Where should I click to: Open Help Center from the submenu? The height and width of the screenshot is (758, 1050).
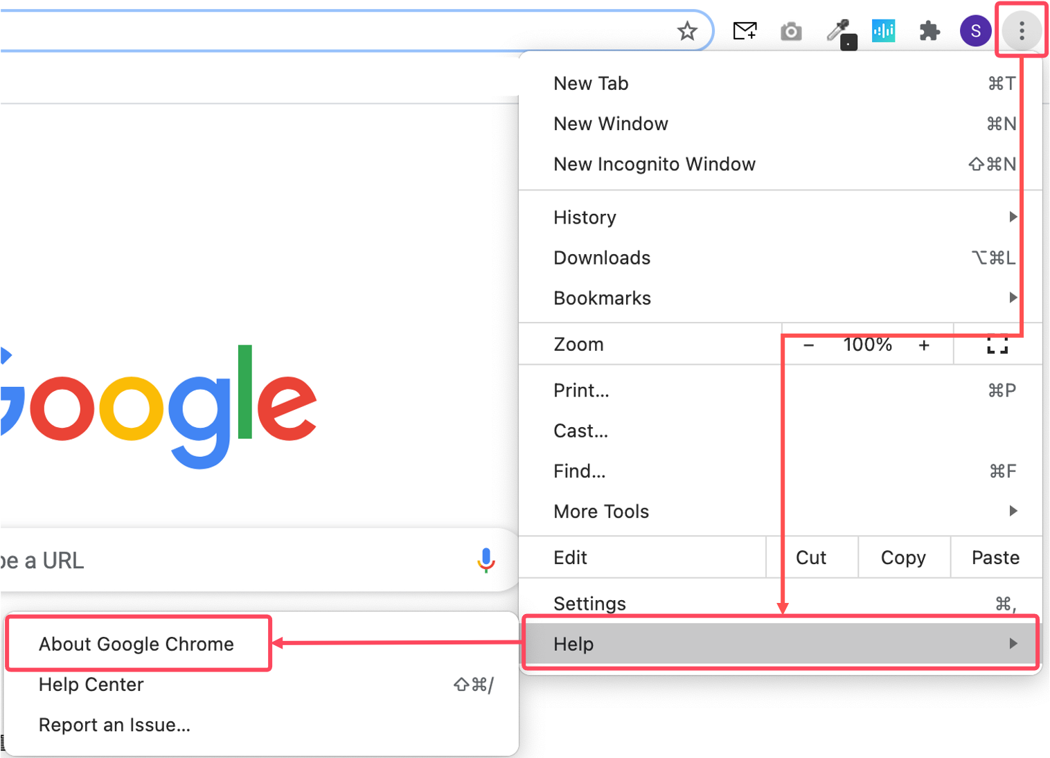(261, 685)
